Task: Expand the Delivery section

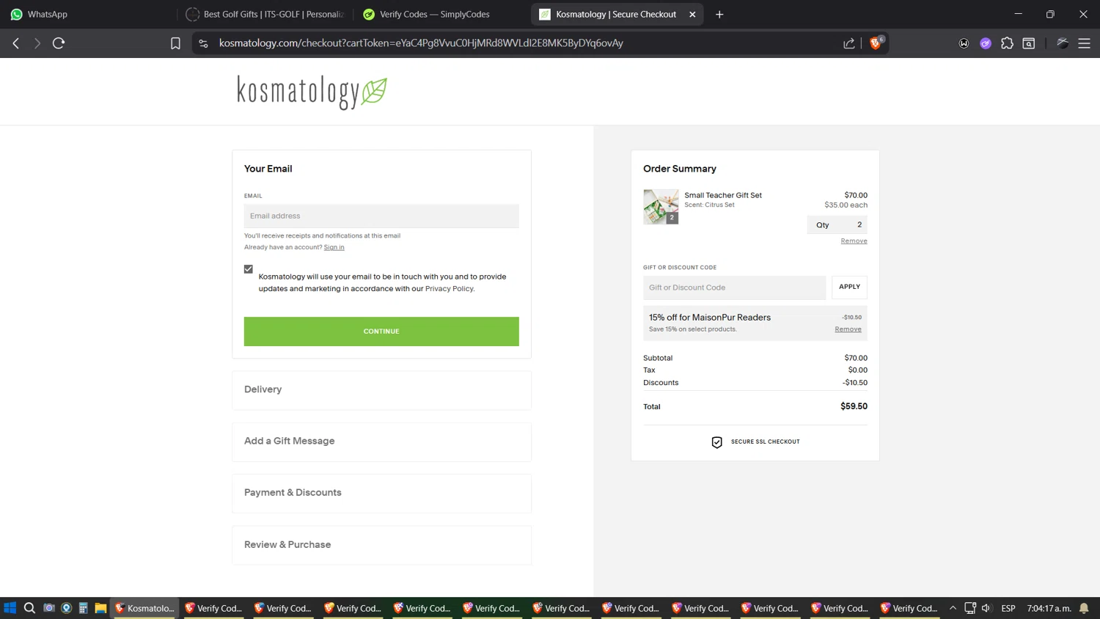Action: [x=381, y=389]
